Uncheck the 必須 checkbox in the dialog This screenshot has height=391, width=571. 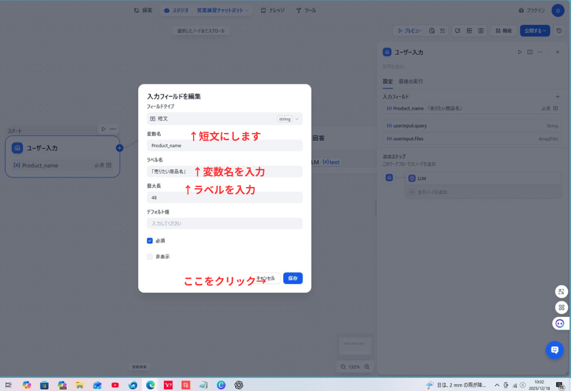pyautogui.click(x=150, y=241)
